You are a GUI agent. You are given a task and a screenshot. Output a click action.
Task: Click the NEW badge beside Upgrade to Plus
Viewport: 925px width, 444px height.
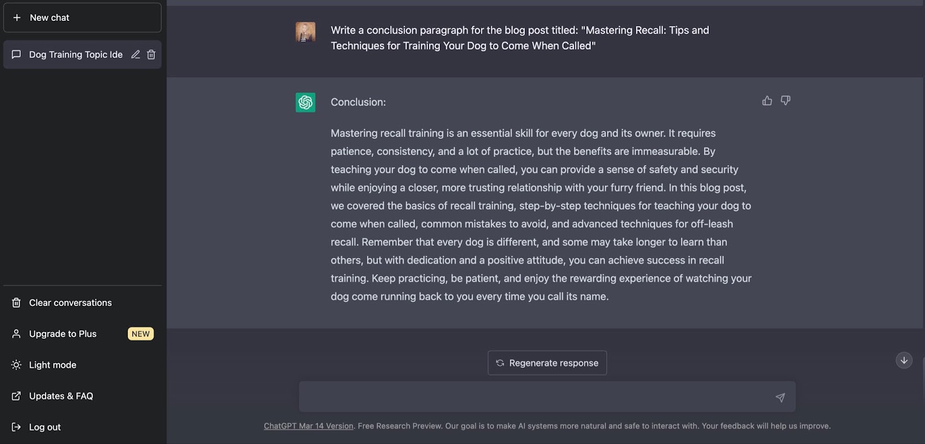point(140,334)
